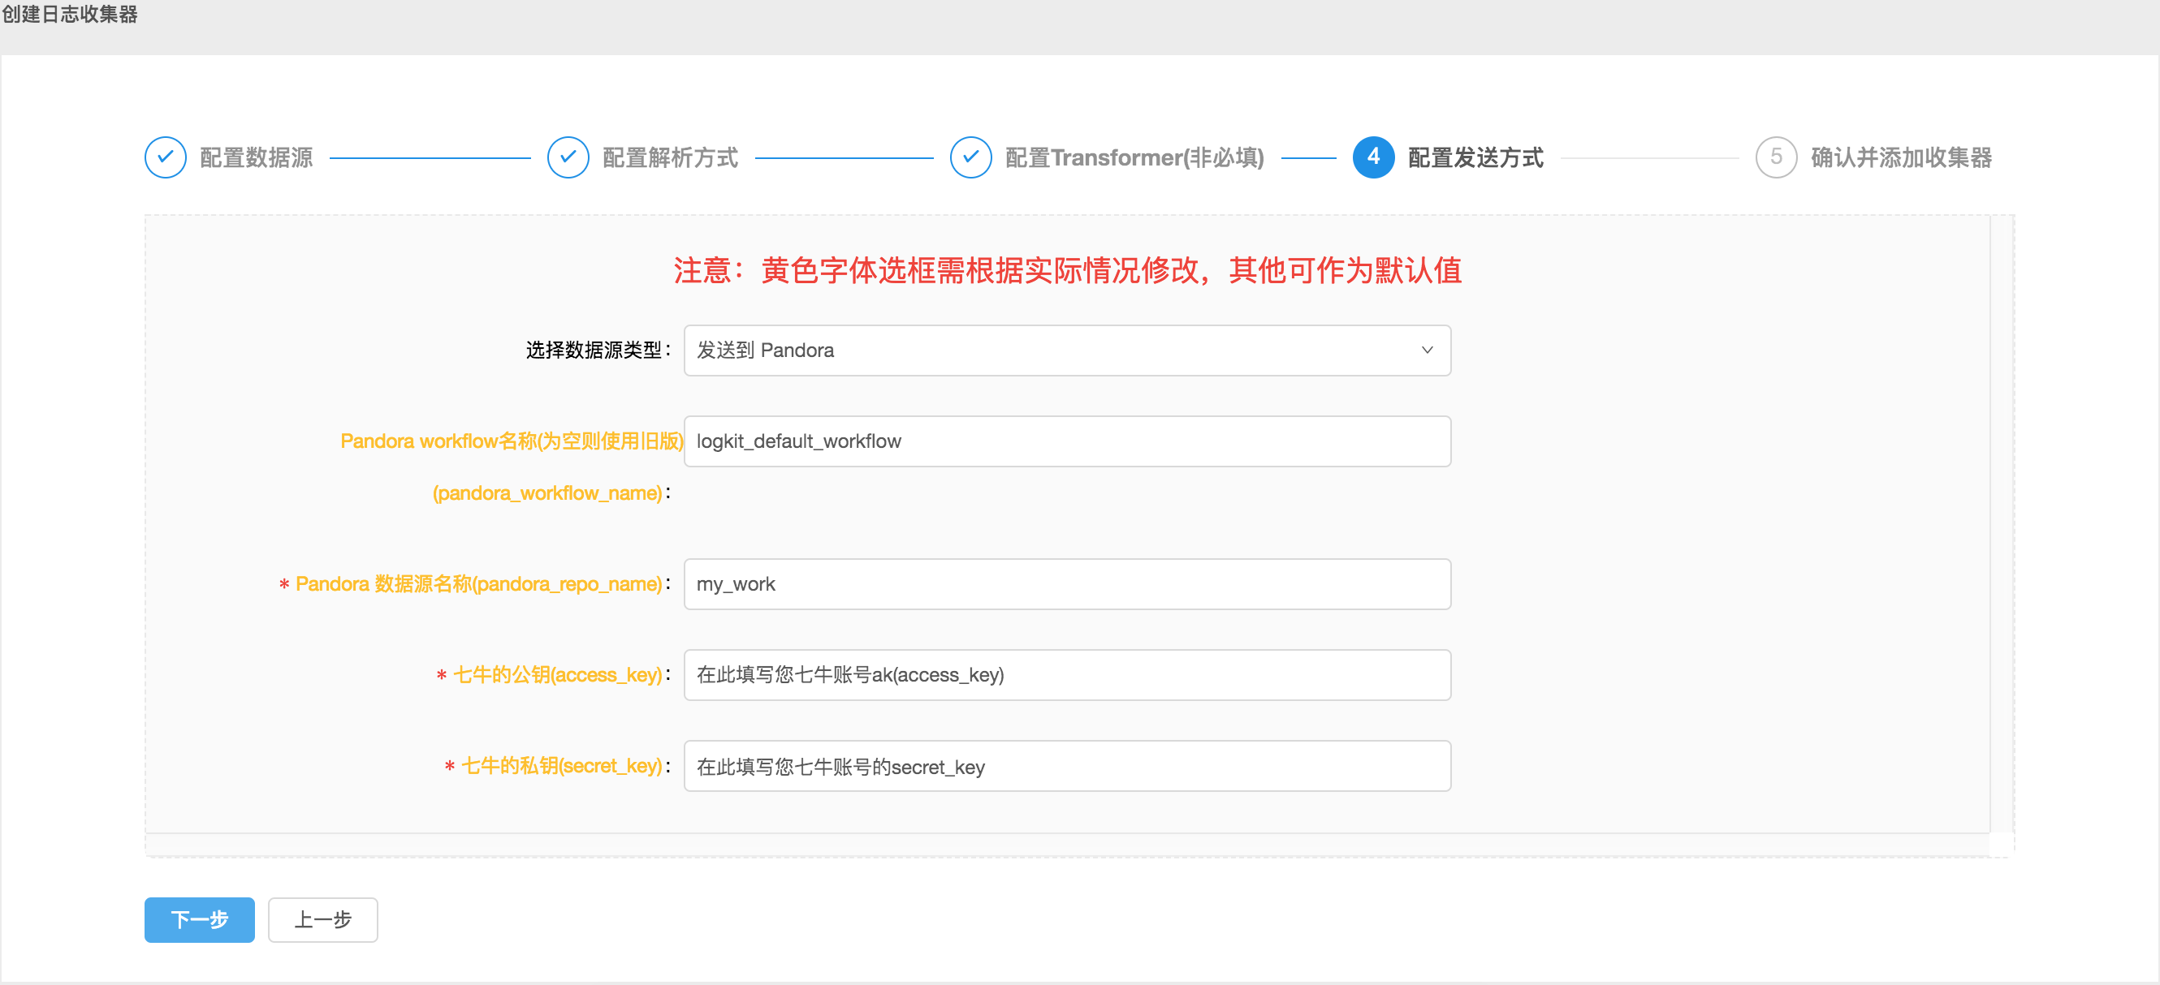Click the access_key input field

[x=1066, y=675]
